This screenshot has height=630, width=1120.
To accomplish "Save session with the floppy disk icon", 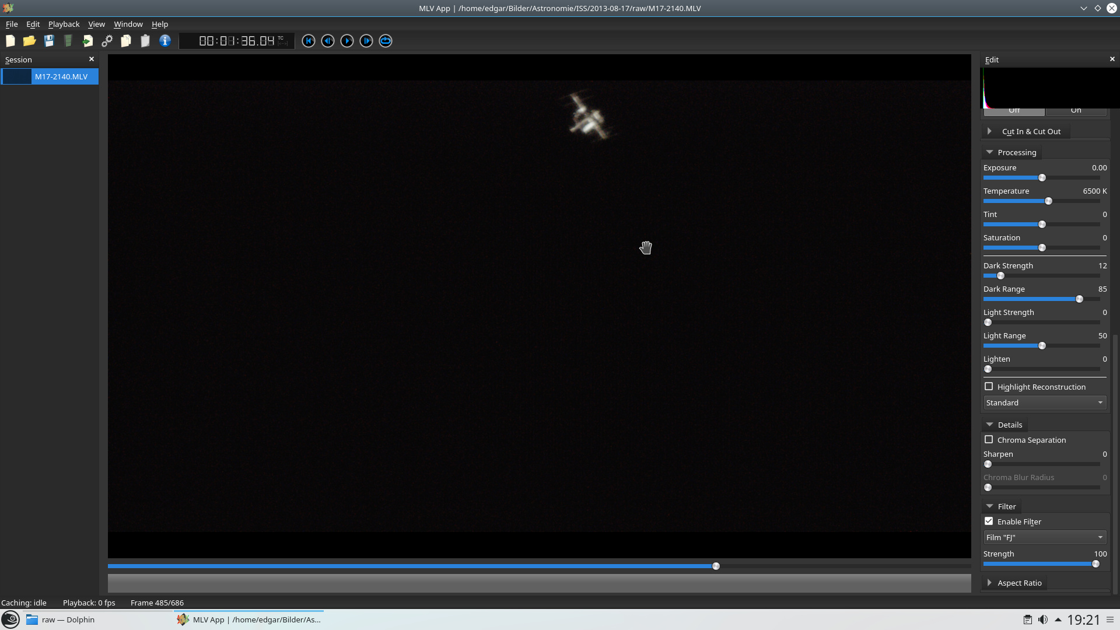I will (49, 41).
